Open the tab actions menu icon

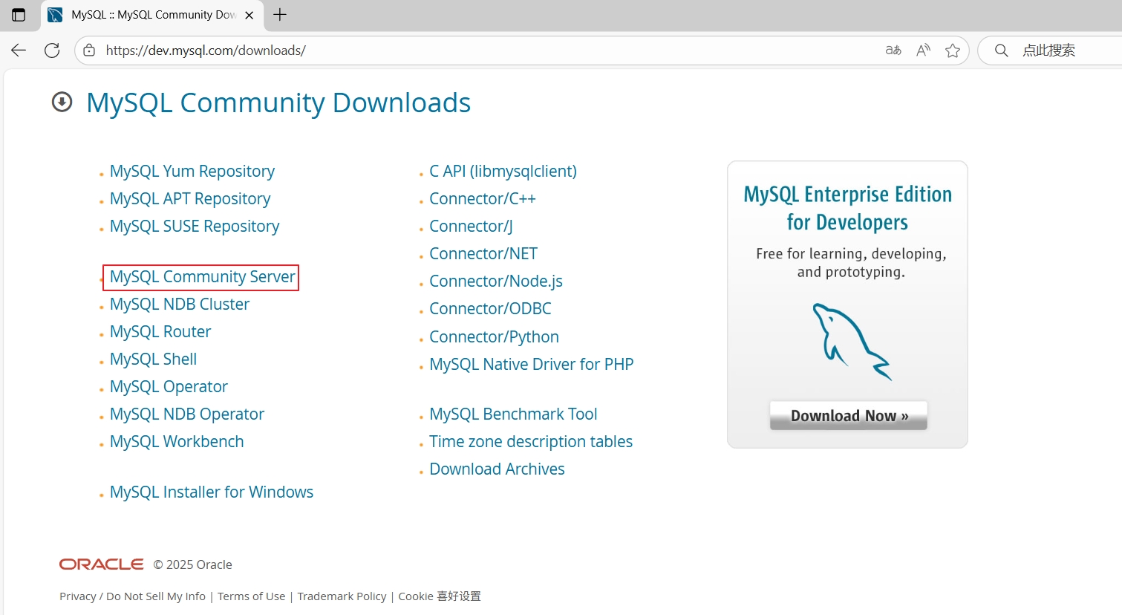[x=19, y=15]
